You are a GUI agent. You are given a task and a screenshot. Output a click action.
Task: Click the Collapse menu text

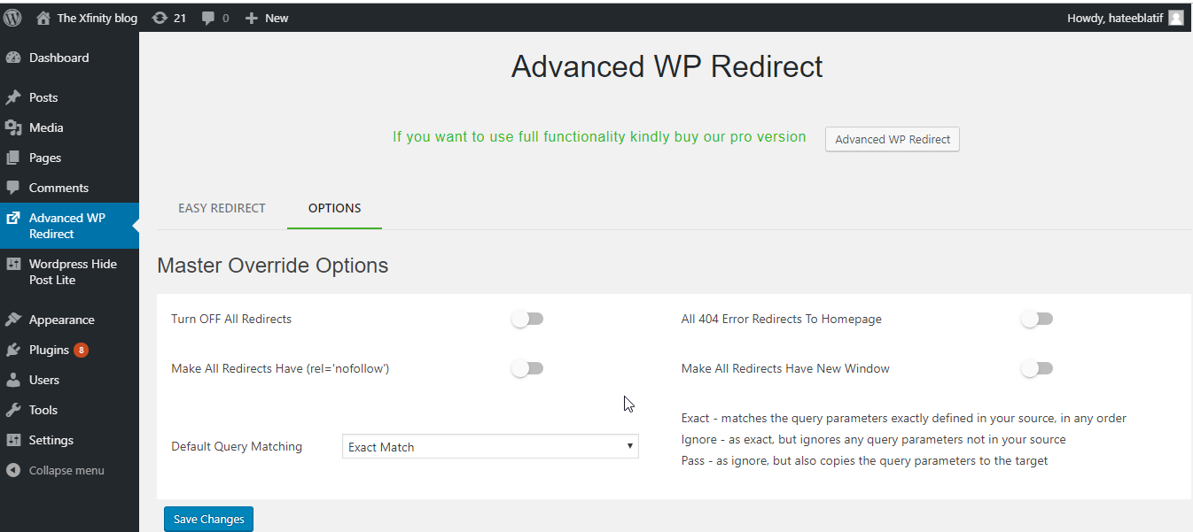66,470
